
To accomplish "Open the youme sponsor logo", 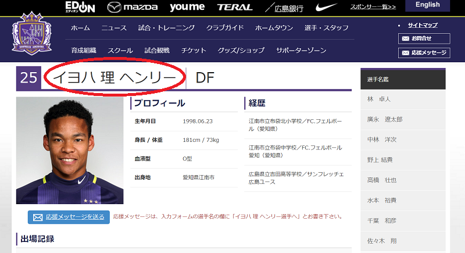I will [x=187, y=7].
